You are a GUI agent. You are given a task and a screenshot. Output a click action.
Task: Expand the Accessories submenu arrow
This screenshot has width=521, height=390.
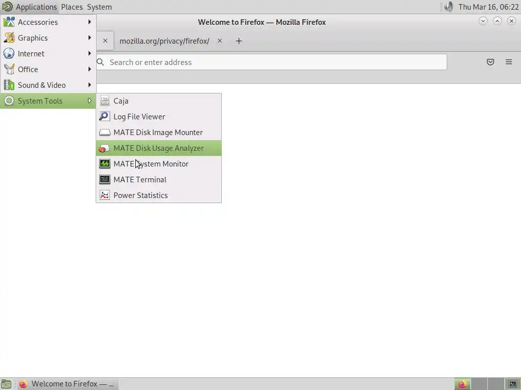coord(90,22)
